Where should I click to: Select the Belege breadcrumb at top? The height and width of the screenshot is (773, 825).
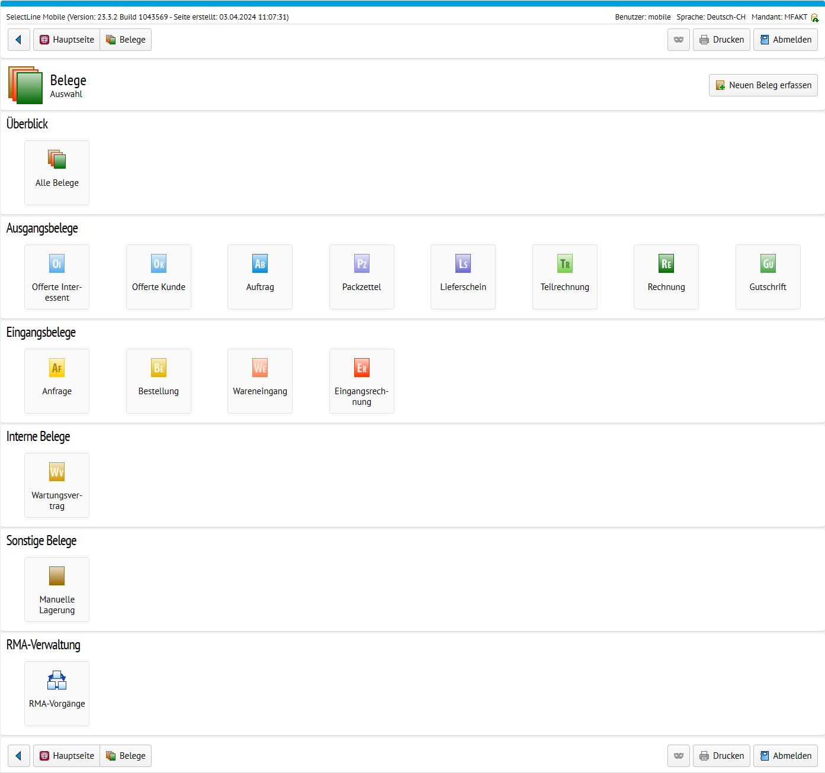pyautogui.click(x=126, y=40)
